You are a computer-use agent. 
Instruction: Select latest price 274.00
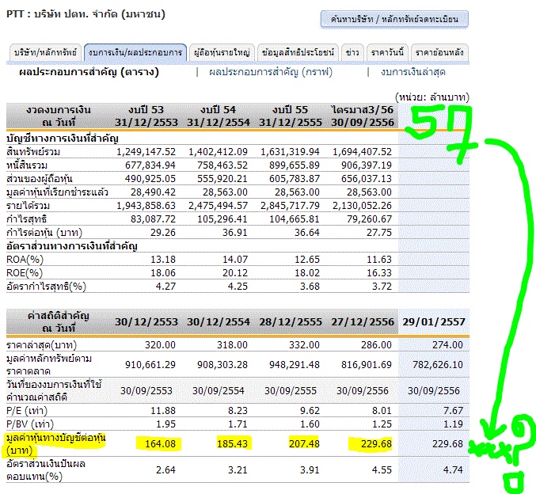click(x=447, y=345)
